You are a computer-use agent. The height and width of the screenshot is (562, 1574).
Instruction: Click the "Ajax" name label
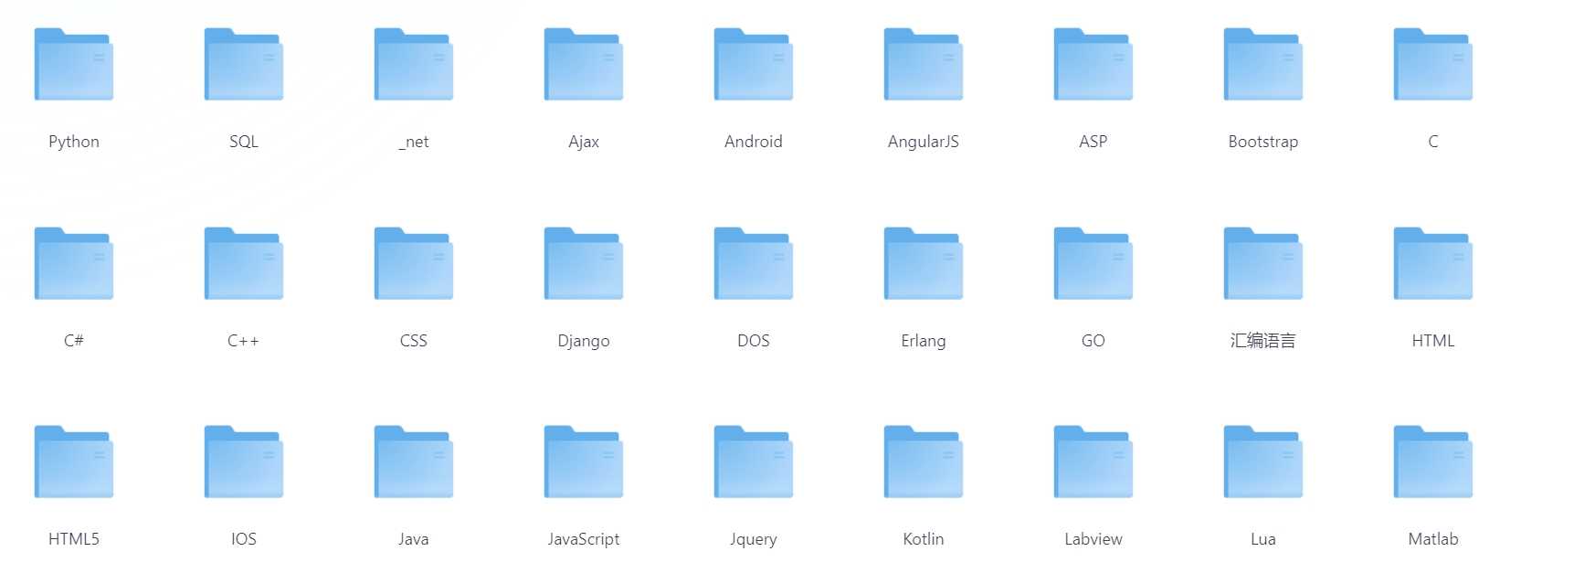pyautogui.click(x=584, y=142)
